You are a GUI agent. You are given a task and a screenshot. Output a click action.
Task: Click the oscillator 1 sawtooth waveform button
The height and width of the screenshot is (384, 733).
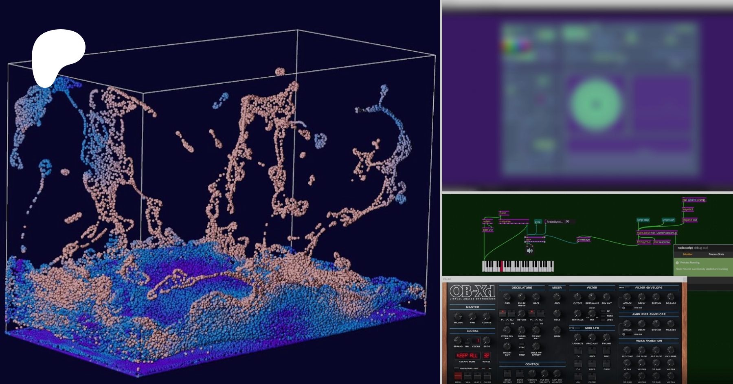pos(503,313)
